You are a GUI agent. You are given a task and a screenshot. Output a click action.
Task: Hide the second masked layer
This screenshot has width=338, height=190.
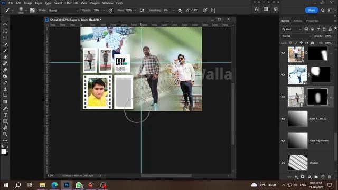tap(283, 75)
